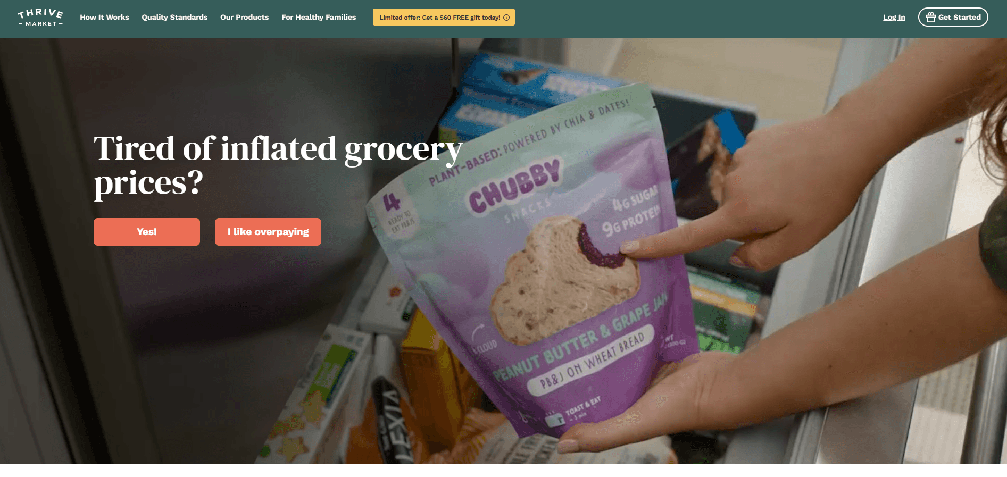
Task: Click the bitten sandwich picture on the pouch
Action: pos(564,279)
